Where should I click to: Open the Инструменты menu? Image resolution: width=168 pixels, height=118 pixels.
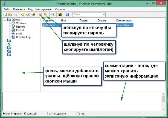click(x=44, y=9)
